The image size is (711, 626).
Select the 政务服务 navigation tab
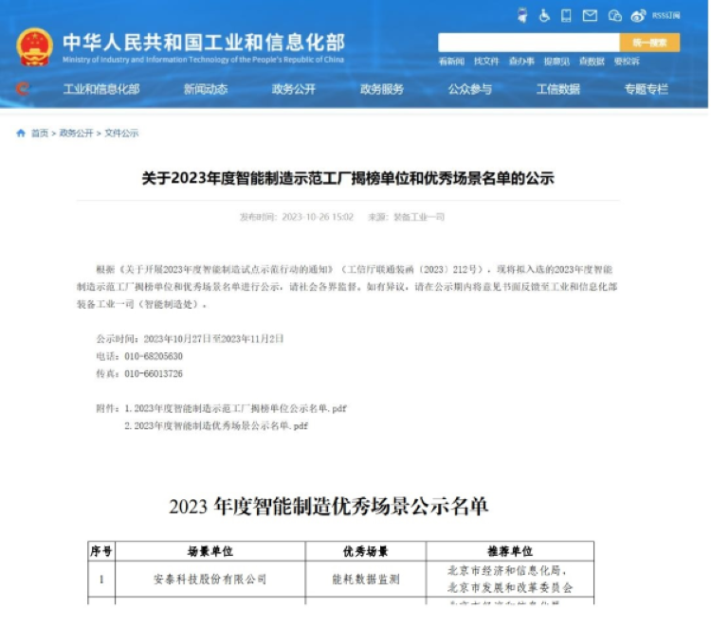(382, 89)
